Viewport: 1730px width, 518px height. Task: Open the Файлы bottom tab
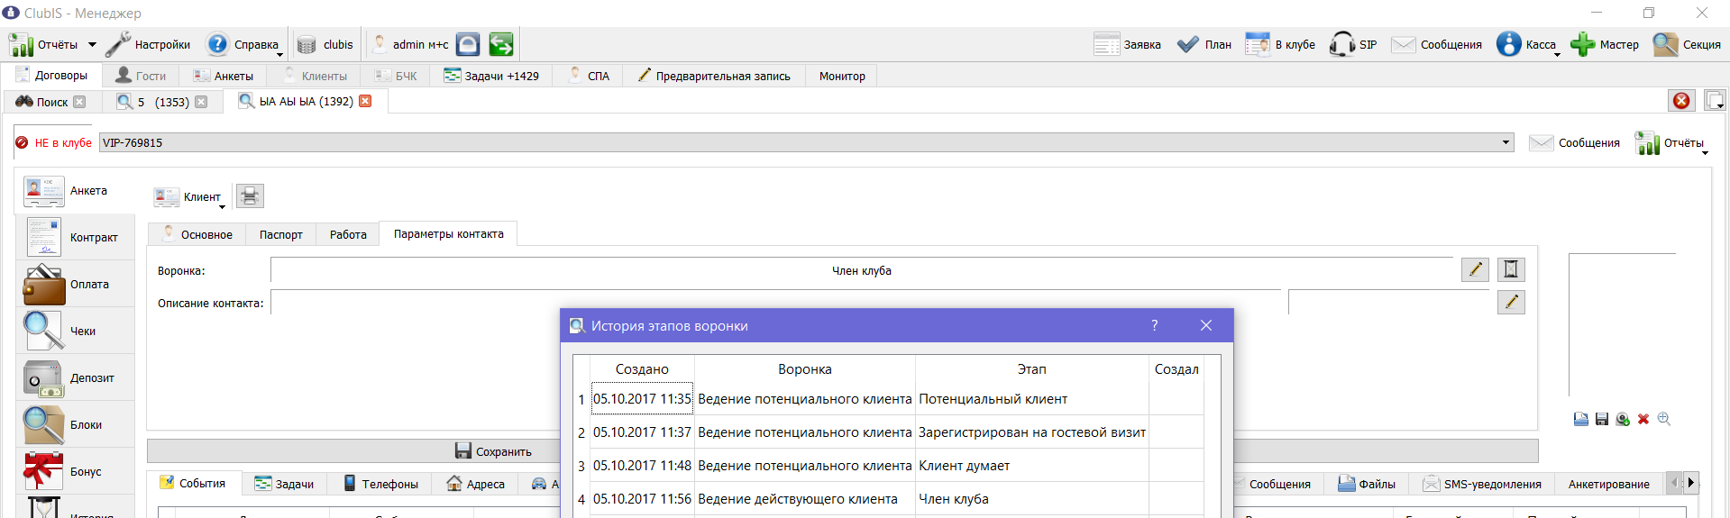pos(1366,484)
